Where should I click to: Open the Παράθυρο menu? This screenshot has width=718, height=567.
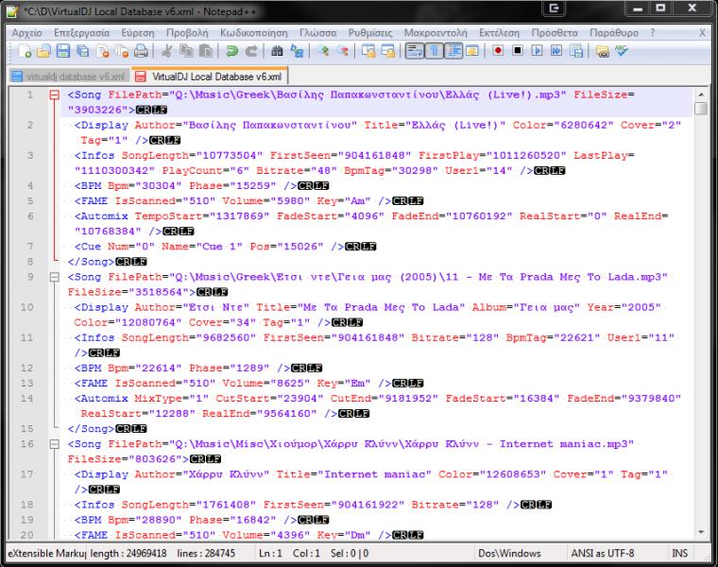tap(614, 33)
